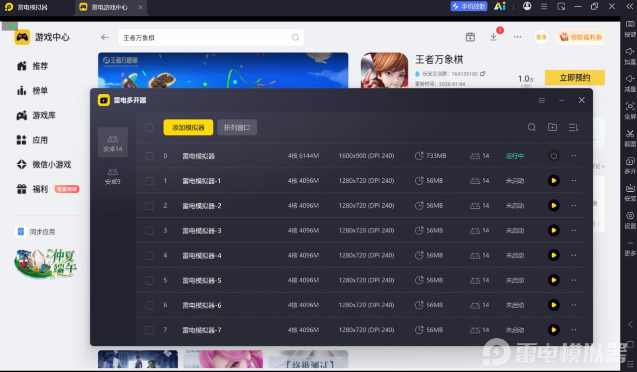Viewport: 637px width, 372px height.
Task: Click 全屏 fullscreen in right toolbar
Action: [630, 111]
